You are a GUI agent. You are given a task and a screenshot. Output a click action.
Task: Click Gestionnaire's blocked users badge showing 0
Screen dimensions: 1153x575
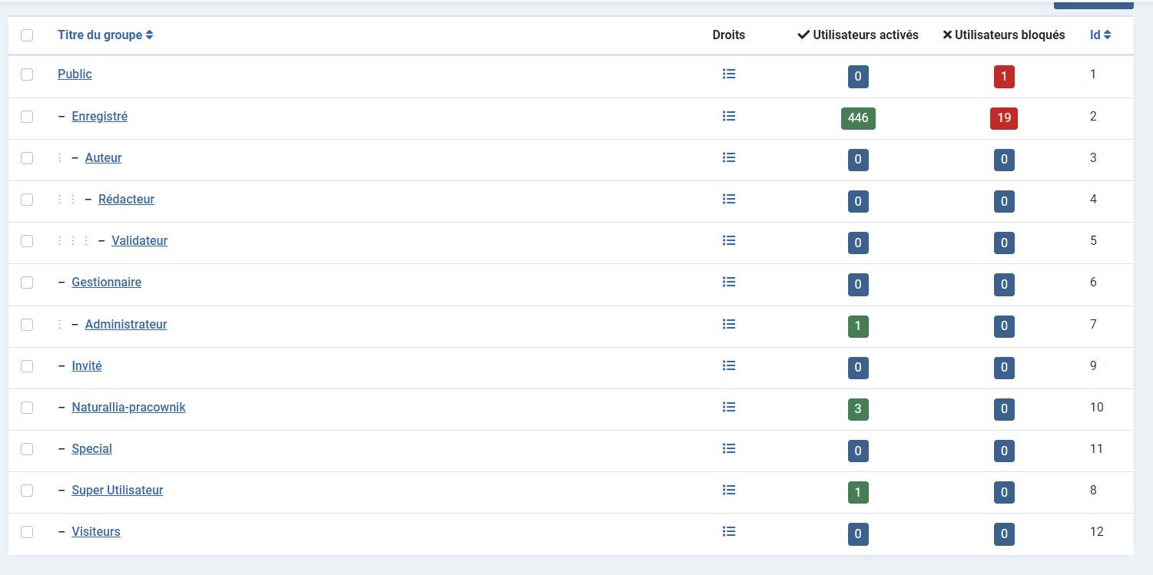tap(1004, 284)
